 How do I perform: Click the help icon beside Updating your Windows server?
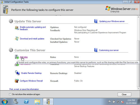(x=96, y=21)
